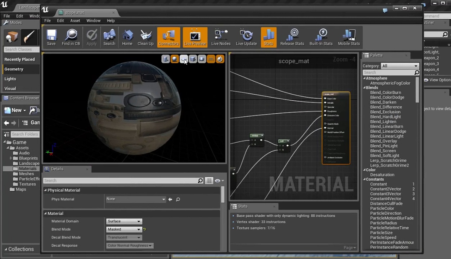The image size is (451, 259).
Task: Click the Mobile Stats toolbar icon
Action: click(348, 37)
